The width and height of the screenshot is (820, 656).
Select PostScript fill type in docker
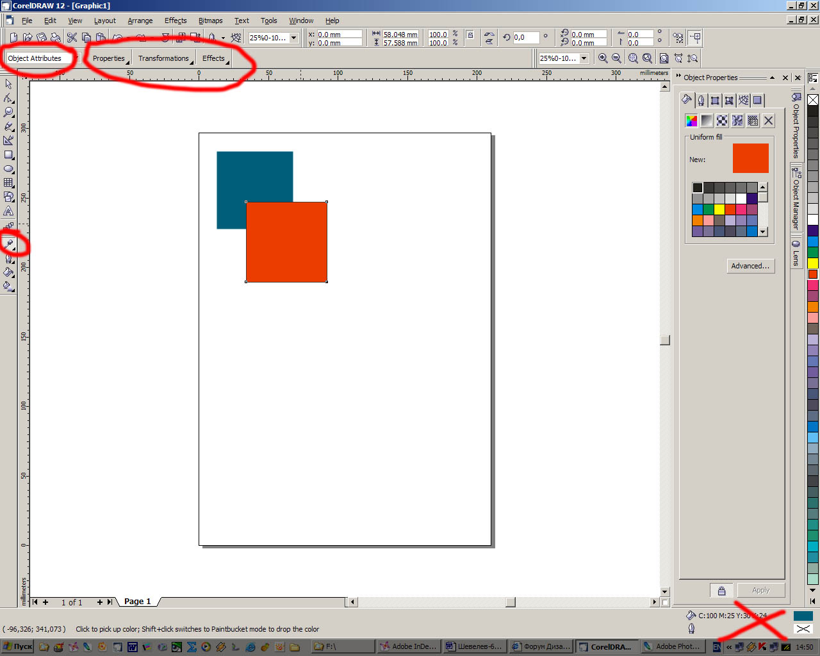753,120
